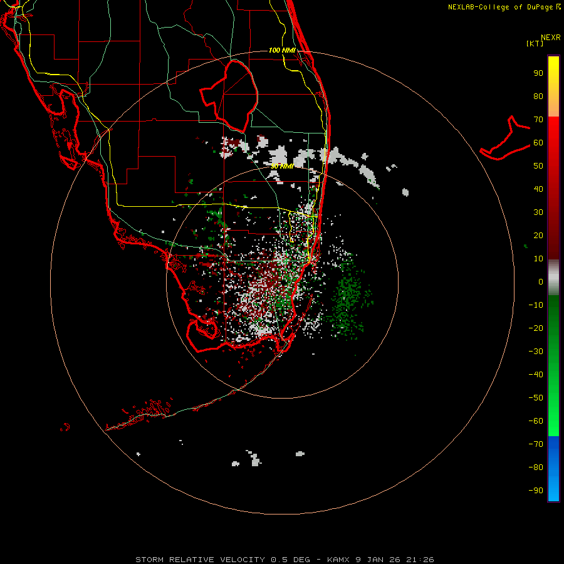
Task: Click the [KT] units label
Action: tap(535, 43)
